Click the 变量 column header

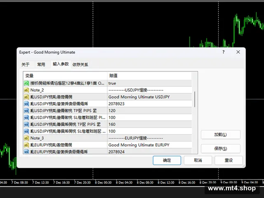(65, 76)
